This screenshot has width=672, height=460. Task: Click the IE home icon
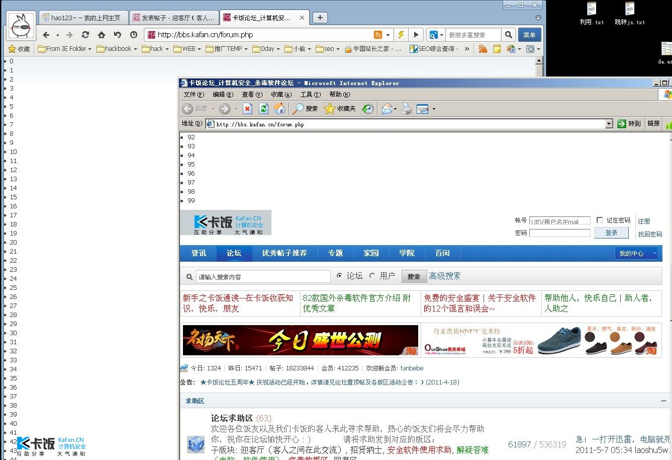coord(279,108)
